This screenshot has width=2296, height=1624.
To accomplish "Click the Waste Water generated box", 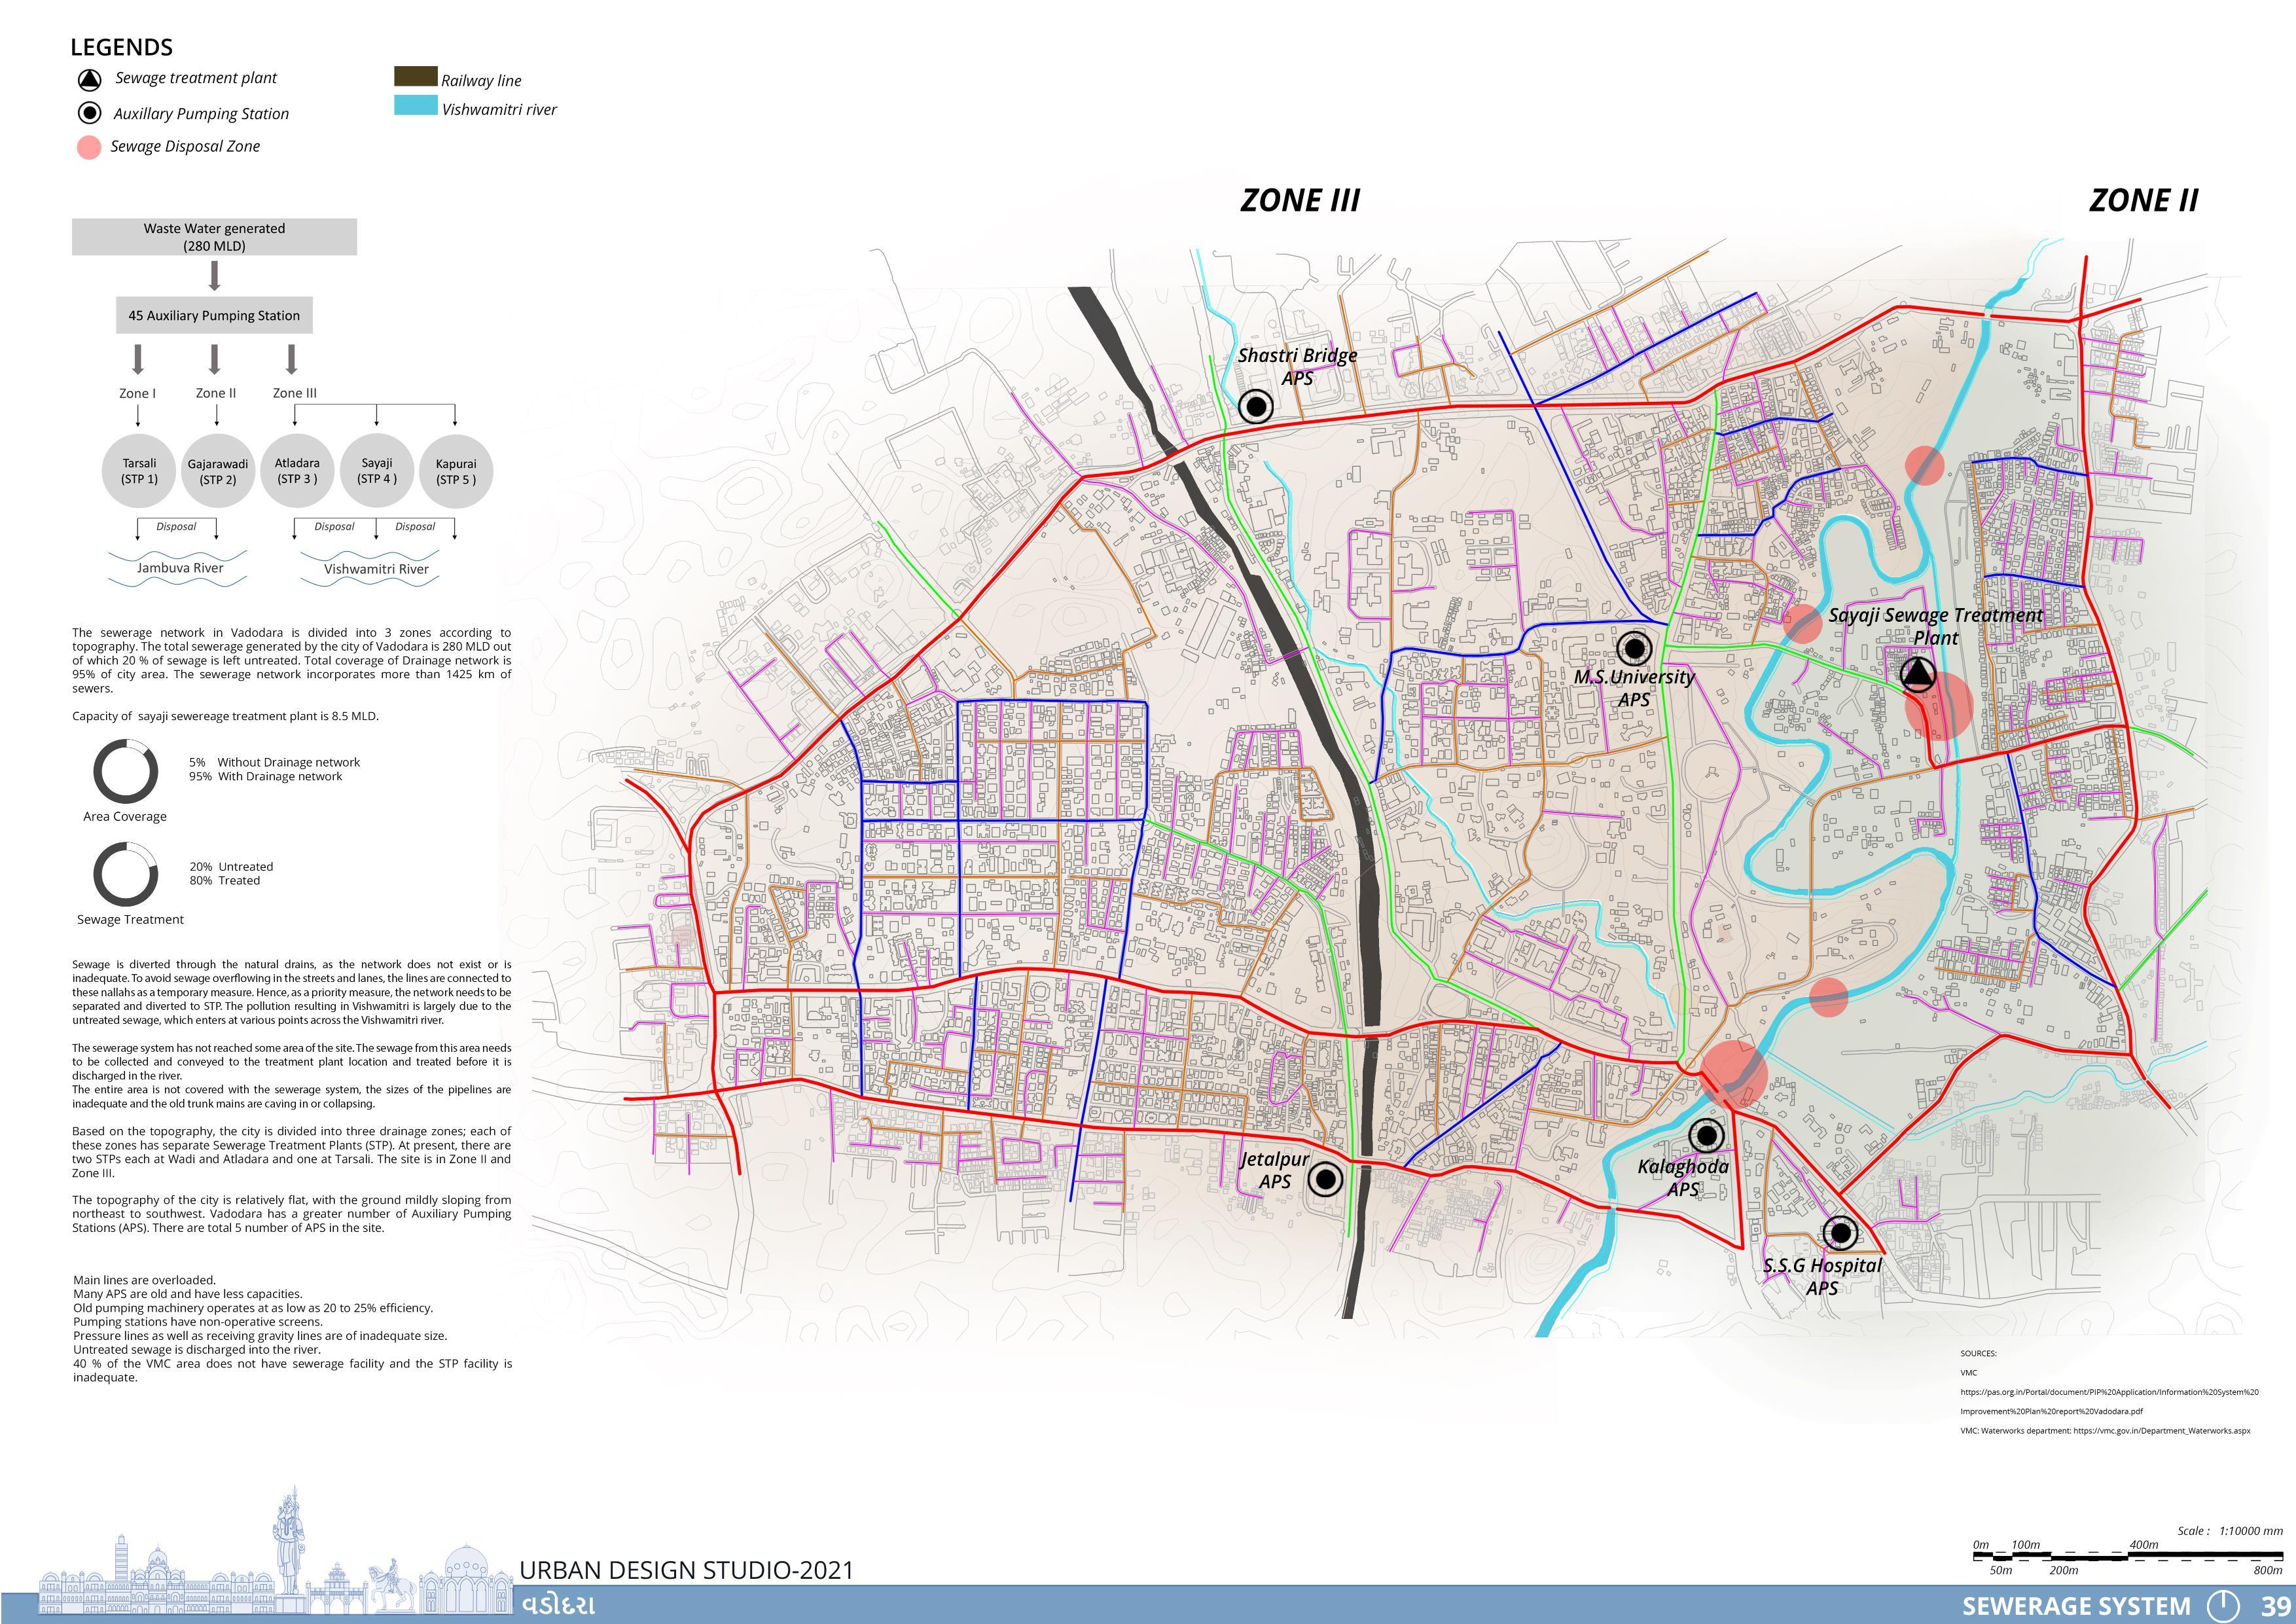I will [214, 237].
